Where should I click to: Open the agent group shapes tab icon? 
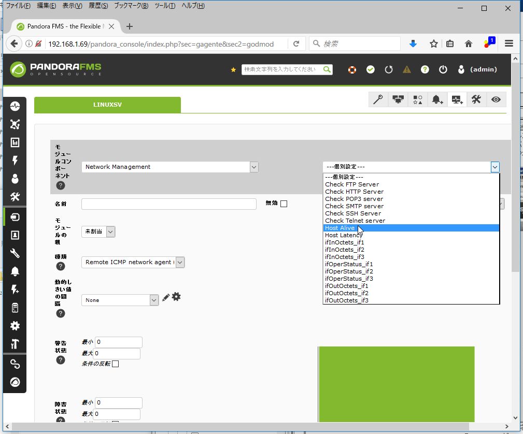(418, 99)
